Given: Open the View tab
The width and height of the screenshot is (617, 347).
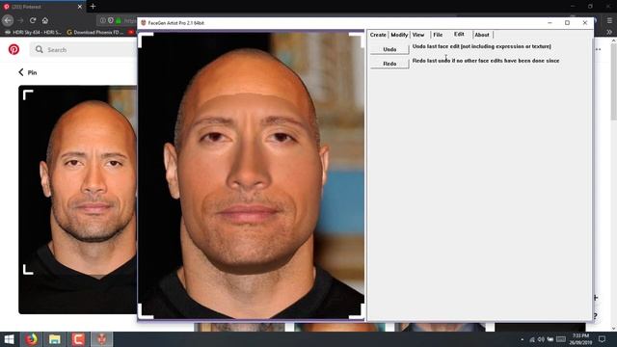Looking at the screenshot, I should [418, 35].
